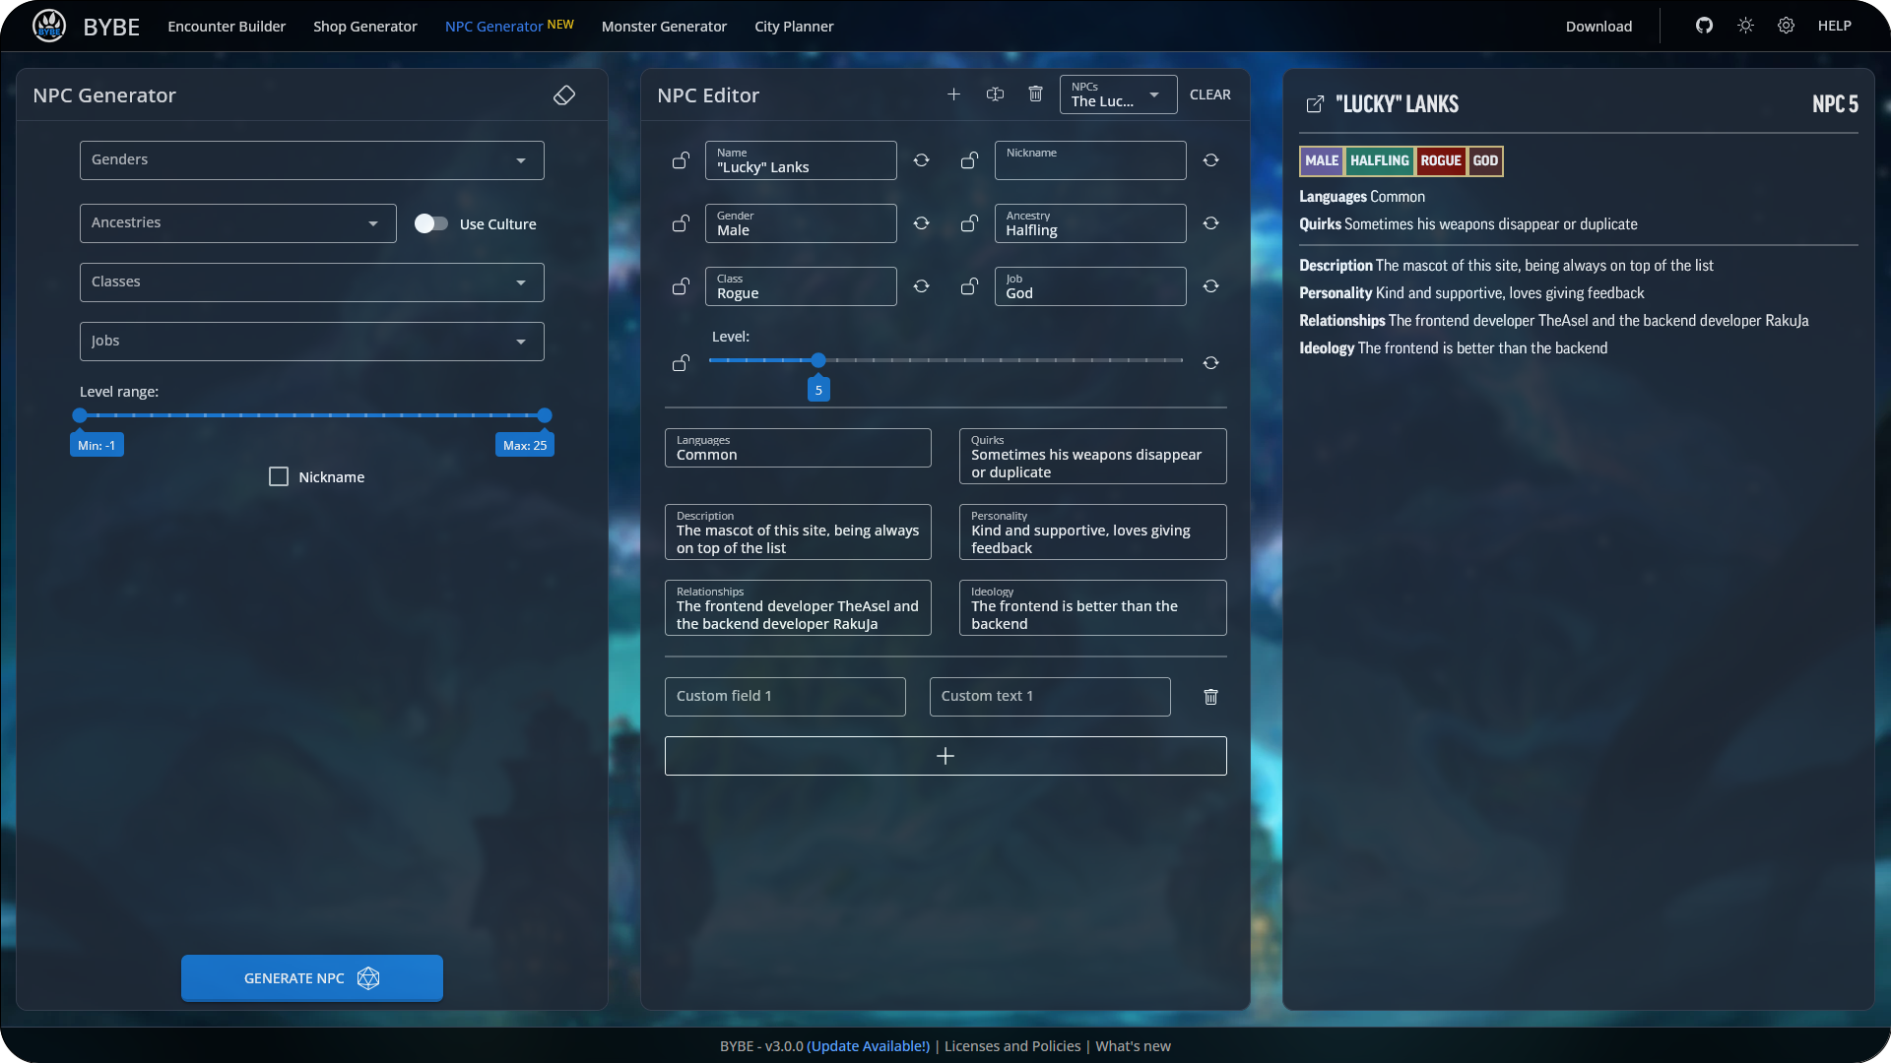The image size is (1891, 1063).
Task: Reroll the Ancestry field
Action: point(1210,223)
